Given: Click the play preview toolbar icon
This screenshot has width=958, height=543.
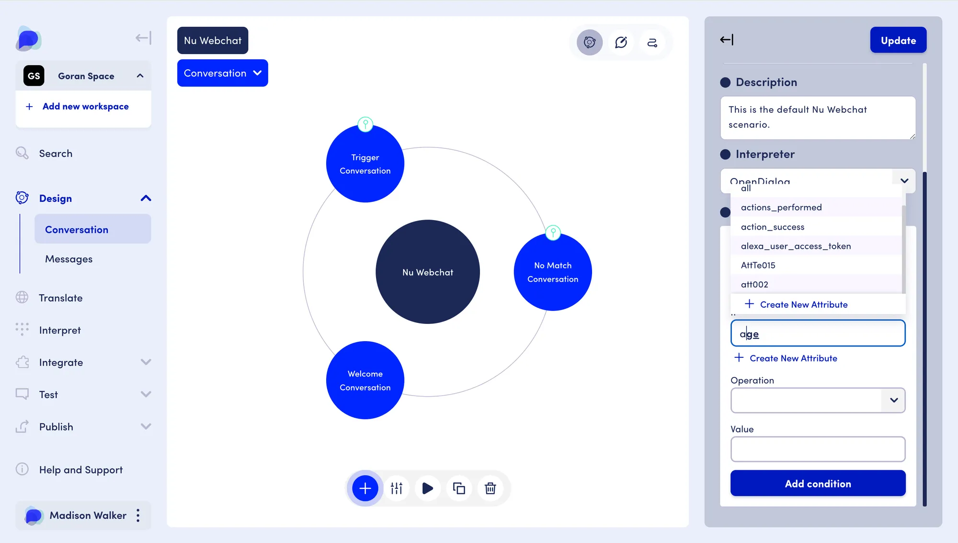Looking at the screenshot, I should click(x=428, y=488).
